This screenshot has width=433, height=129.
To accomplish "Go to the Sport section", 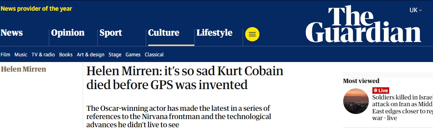I will (x=111, y=33).
